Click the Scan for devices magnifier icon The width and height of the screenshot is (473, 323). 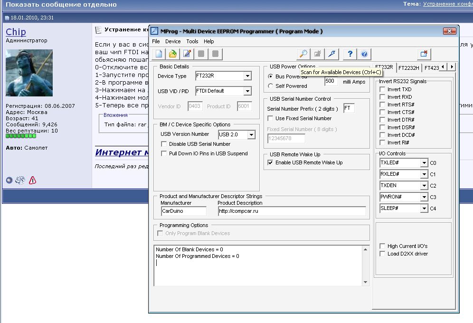[x=303, y=54]
